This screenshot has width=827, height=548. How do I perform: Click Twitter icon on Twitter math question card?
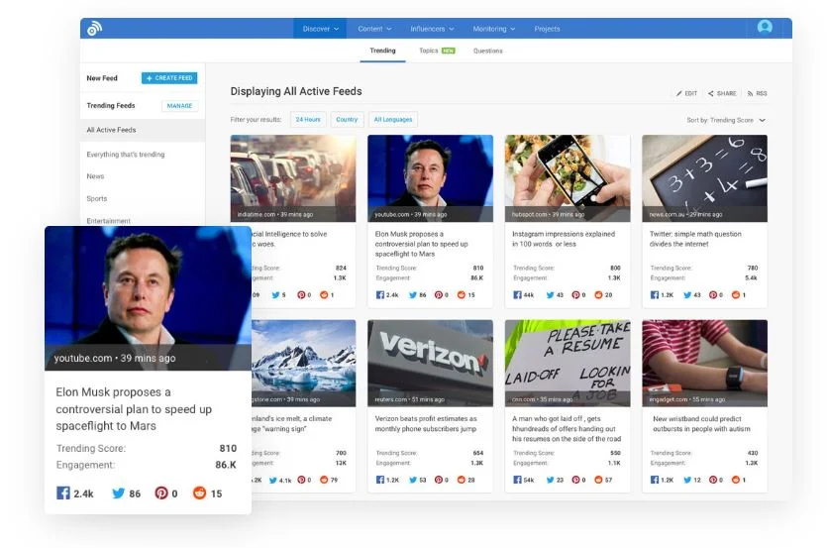pos(687,295)
